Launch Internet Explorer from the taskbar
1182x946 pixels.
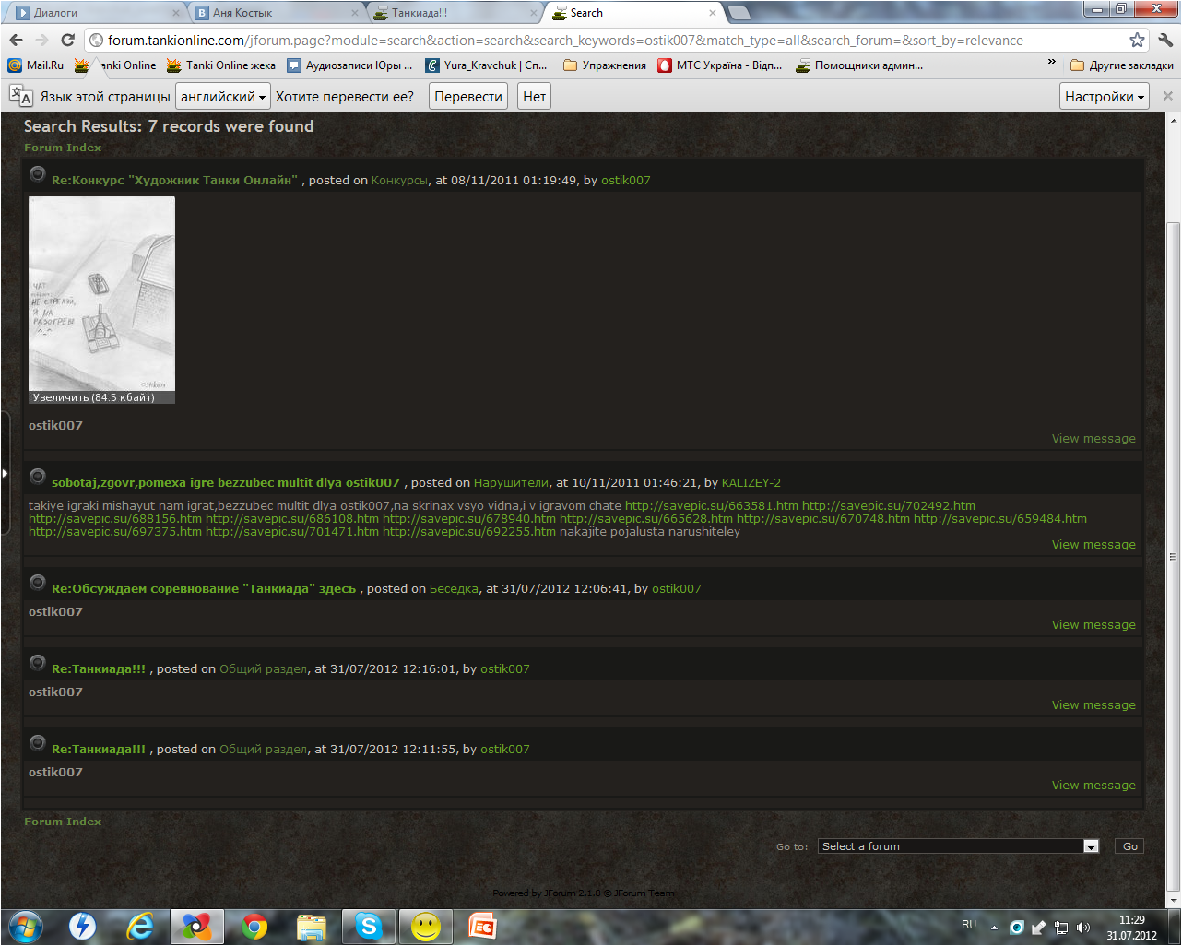point(140,927)
